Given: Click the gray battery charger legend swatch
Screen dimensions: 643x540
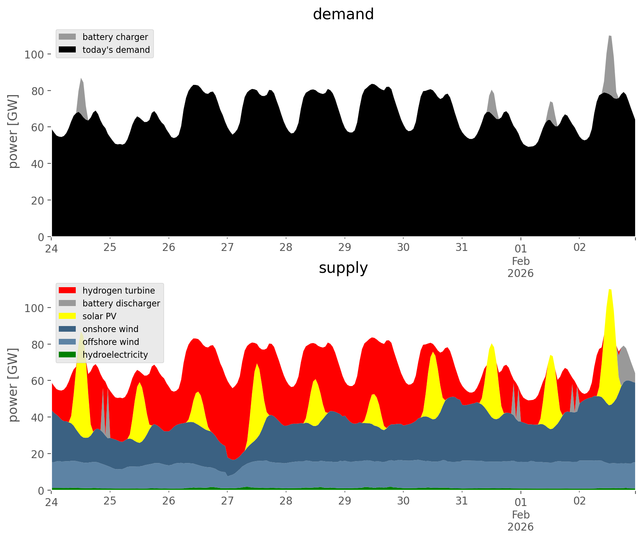Looking at the screenshot, I should coord(67,37).
